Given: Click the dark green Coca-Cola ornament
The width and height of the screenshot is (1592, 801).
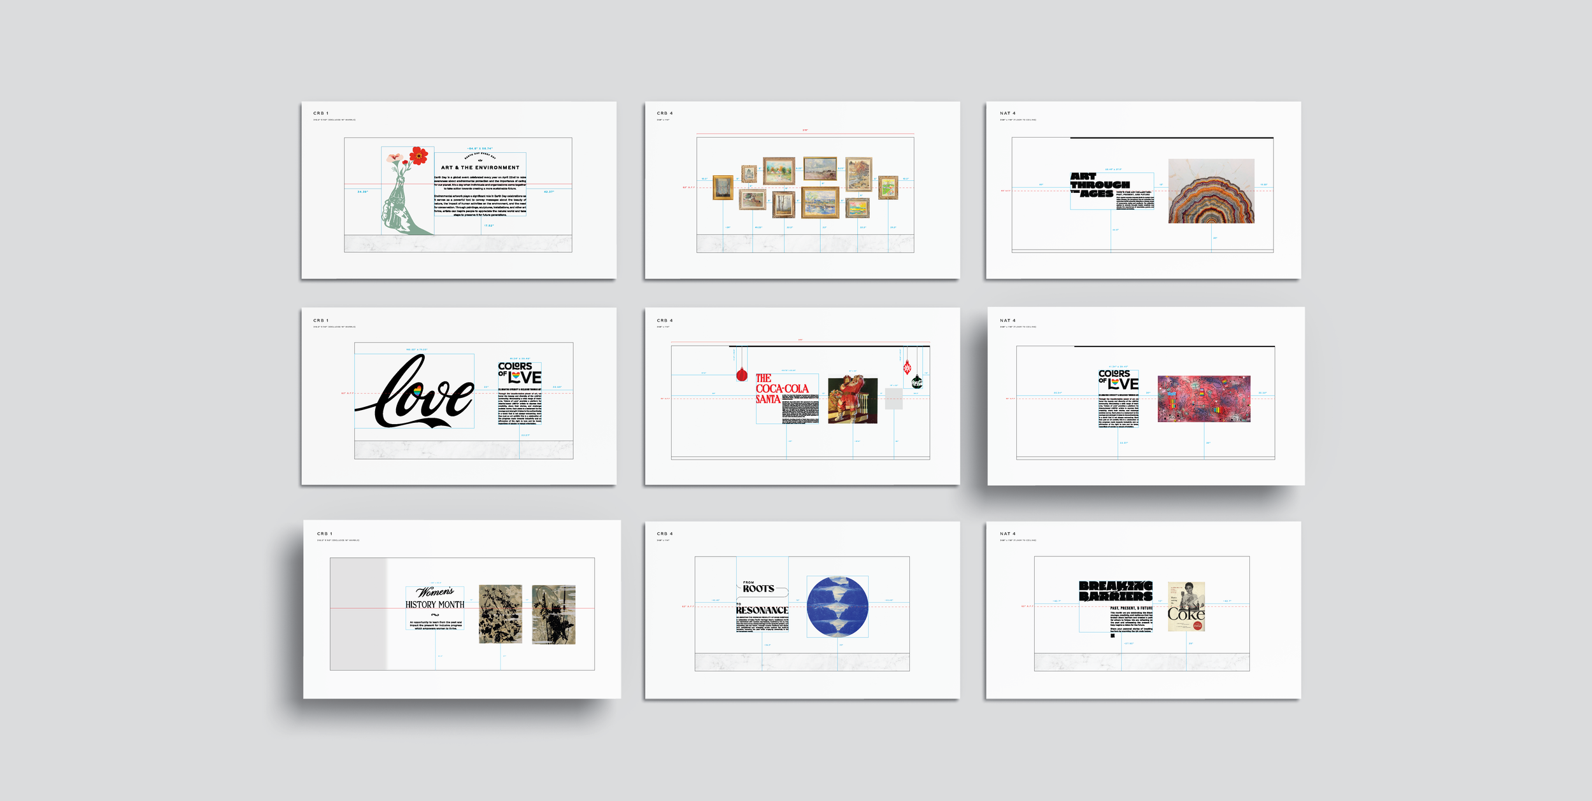Looking at the screenshot, I should (916, 382).
